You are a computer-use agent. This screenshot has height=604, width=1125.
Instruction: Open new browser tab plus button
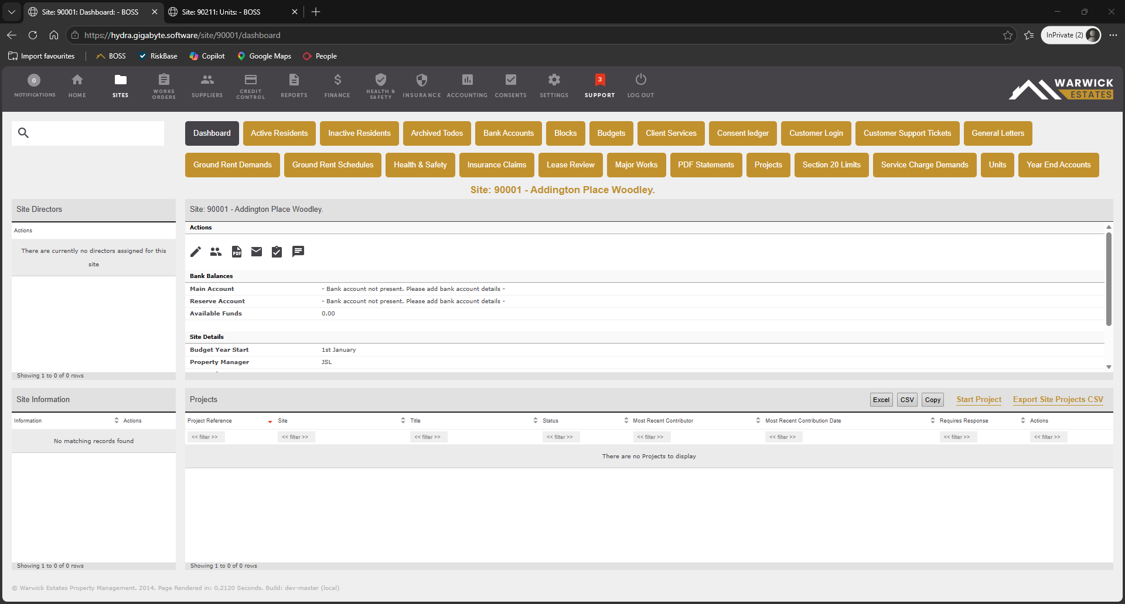click(316, 12)
